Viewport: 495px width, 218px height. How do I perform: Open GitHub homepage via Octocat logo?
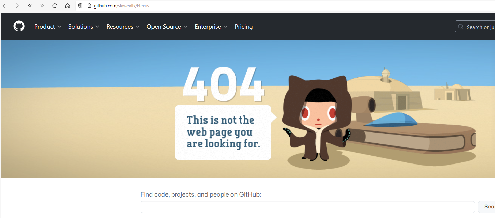[19, 26]
